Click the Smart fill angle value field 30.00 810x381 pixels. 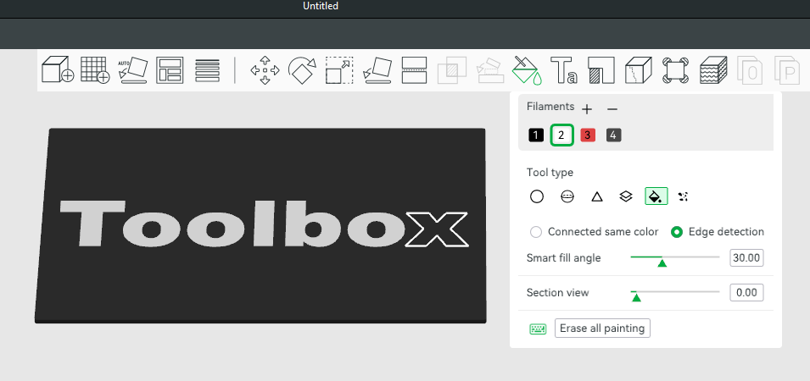[x=746, y=257]
